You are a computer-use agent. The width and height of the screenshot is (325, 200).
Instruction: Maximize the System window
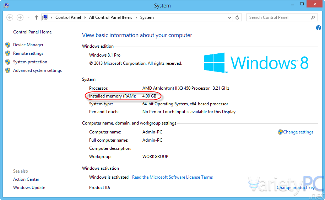click(x=302, y=4)
